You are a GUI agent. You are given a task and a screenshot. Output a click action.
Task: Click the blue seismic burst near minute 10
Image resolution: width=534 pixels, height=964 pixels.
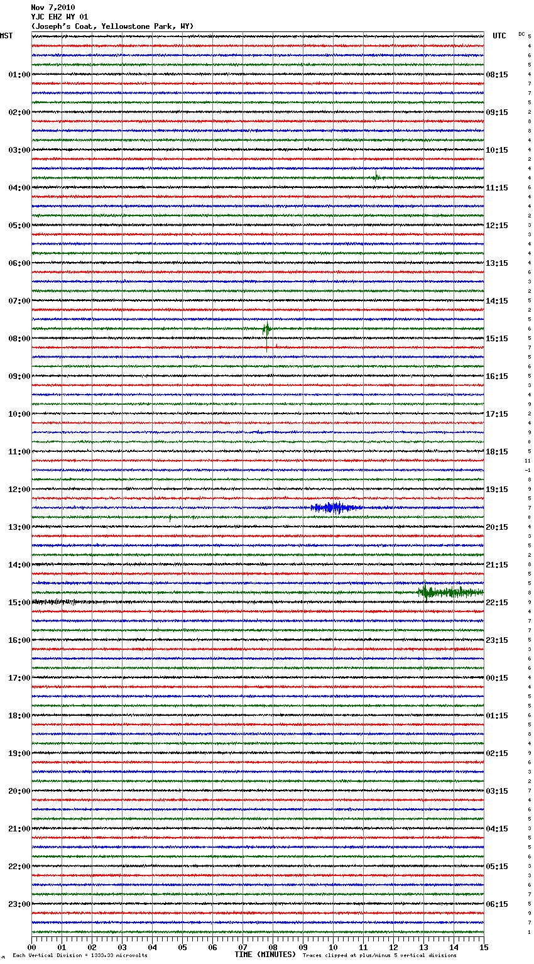(336, 508)
